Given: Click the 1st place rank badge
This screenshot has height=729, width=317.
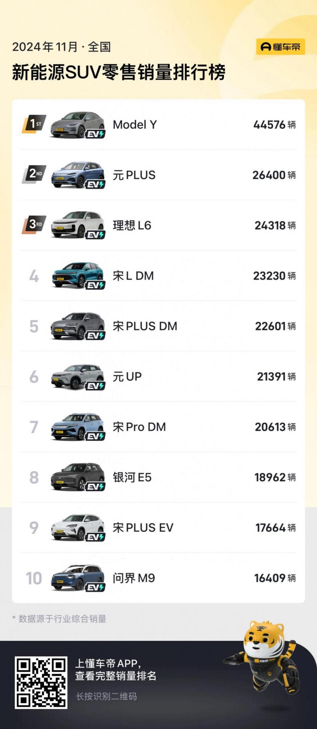Looking at the screenshot, I should click(34, 124).
